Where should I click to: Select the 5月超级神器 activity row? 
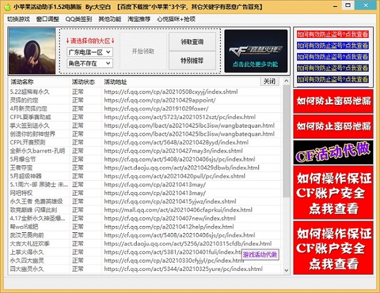(144, 176)
